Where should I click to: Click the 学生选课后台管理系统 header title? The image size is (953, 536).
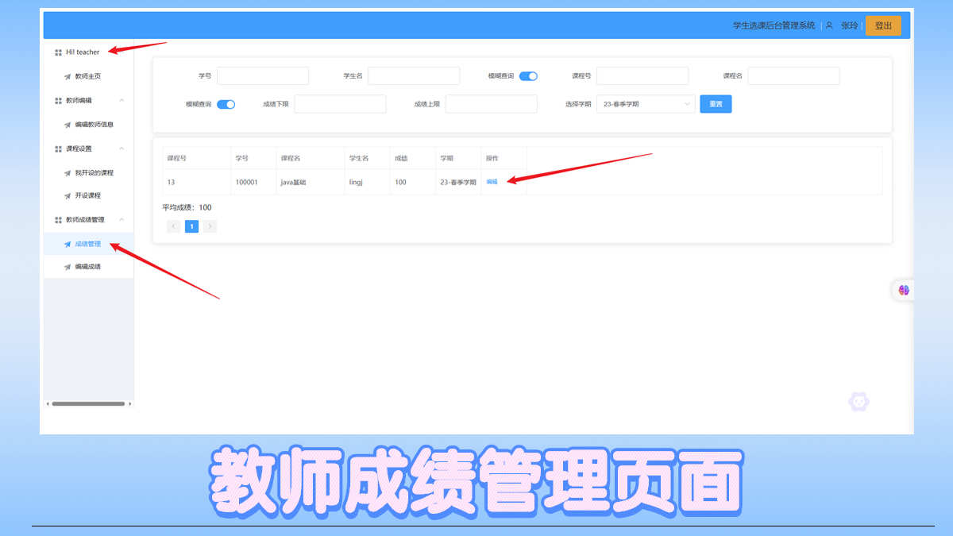774,25
